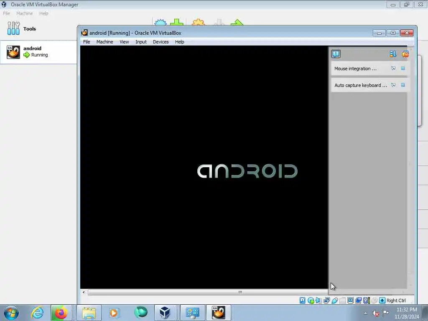
Task: Dismiss the Auto capture keyboard notification
Action: coord(403,85)
